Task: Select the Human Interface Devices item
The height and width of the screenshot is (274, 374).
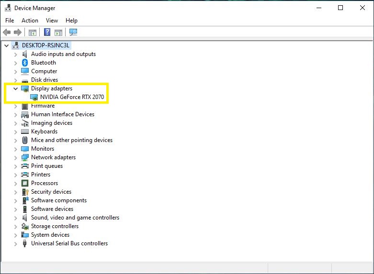Action: point(63,114)
